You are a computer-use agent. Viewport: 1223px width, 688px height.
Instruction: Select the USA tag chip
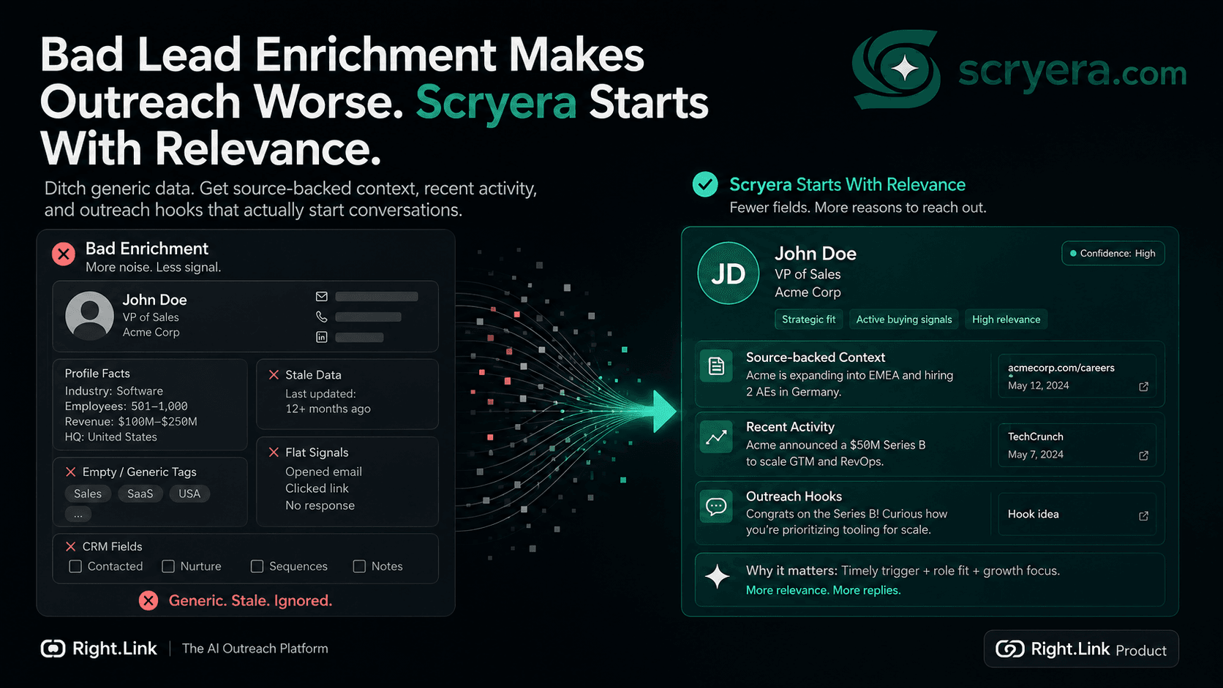[x=189, y=494]
